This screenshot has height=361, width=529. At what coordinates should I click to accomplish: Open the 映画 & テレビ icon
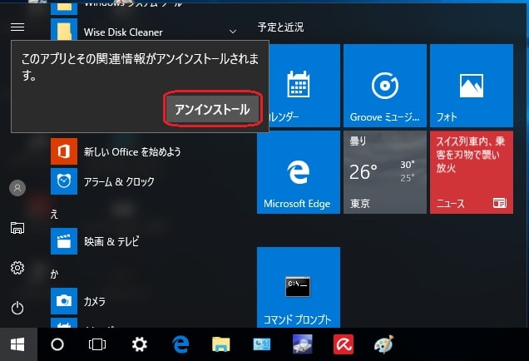(x=64, y=241)
